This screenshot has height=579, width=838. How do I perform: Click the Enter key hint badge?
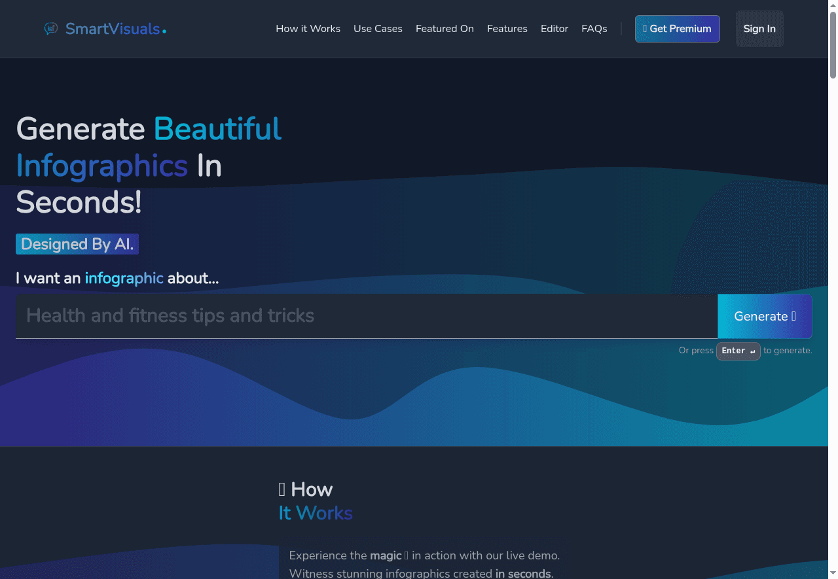(x=738, y=351)
